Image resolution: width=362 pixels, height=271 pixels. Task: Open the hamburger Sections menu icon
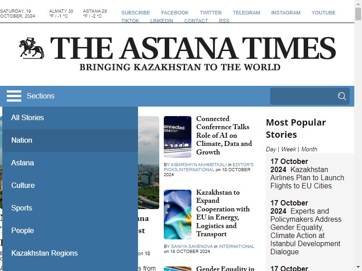pyautogui.click(x=14, y=96)
